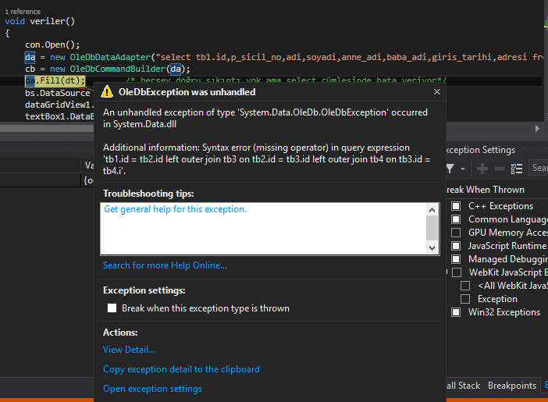
Task: Click the '1 reference' CodeLens link
Action: click(23, 12)
